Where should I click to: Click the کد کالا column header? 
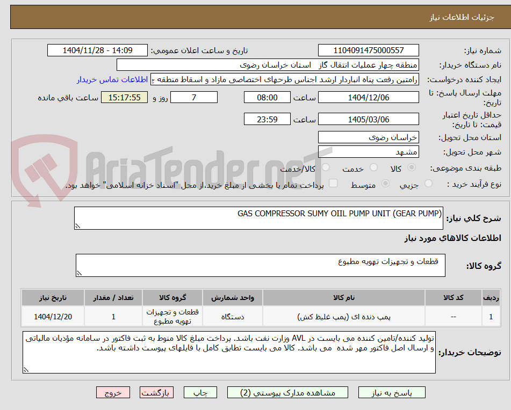click(x=454, y=298)
